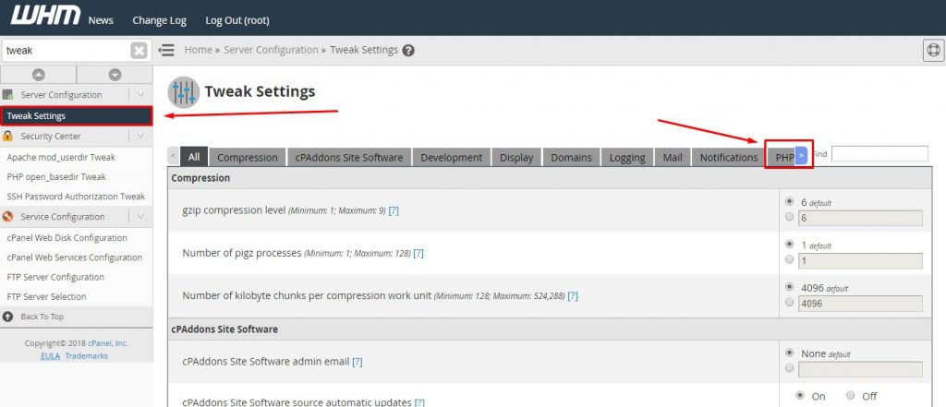Select gzip compression level default 6 radio
946x407 pixels.
pyautogui.click(x=790, y=201)
